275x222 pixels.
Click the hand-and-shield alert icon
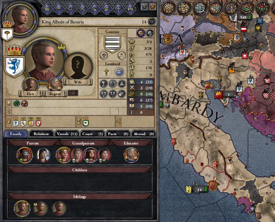(215, 8)
